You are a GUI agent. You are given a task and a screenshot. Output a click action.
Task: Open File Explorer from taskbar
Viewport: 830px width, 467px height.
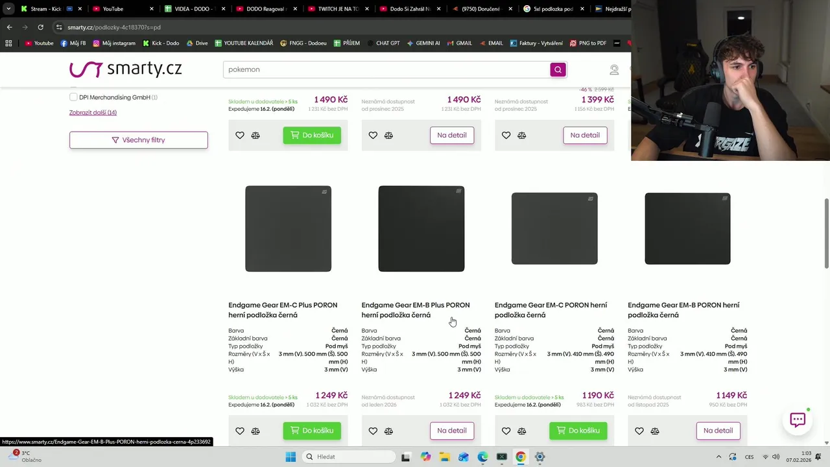point(444,457)
